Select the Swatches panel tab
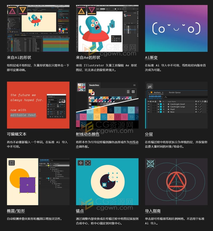 94,85
